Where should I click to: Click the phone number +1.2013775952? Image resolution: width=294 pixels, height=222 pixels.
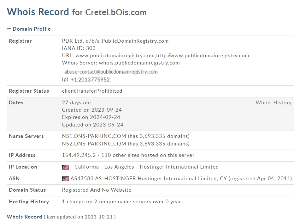point(90,80)
